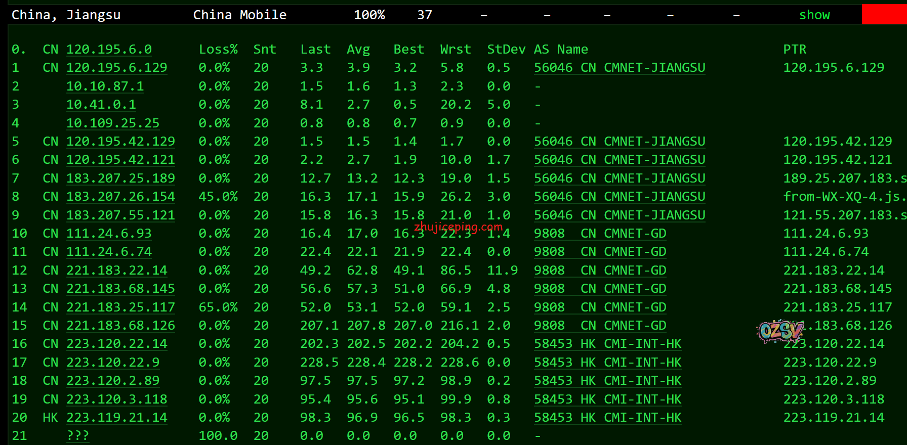
Task: Open the 56046 CN CMNET-JIANGSU link on hop 1
Action: 619,68
